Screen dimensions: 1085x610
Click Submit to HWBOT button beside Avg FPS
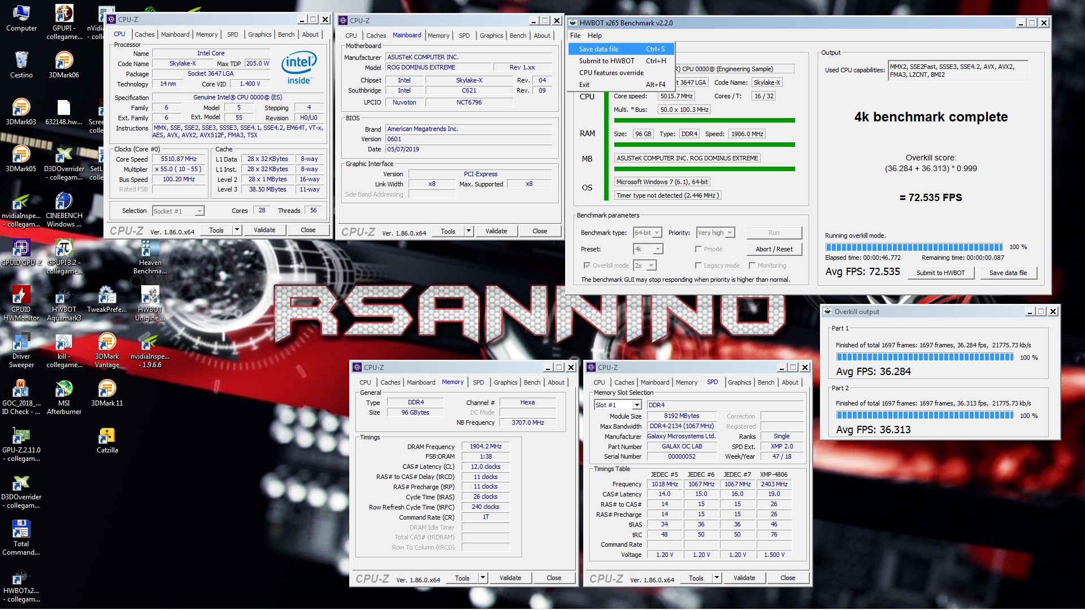pyautogui.click(x=940, y=273)
